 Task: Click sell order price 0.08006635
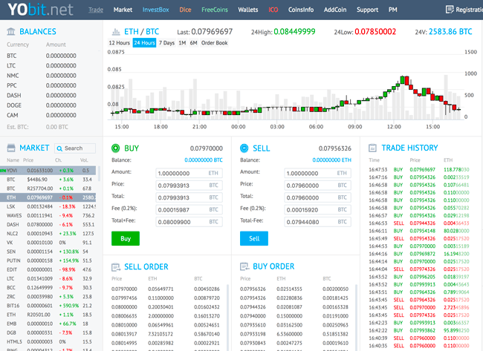tap(124, 316)
